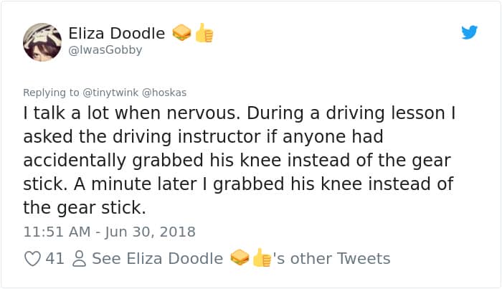This screenshot has width=502, height=289.
Task: Click the thumbs-up emoji in the footer link
Action: 262,258
